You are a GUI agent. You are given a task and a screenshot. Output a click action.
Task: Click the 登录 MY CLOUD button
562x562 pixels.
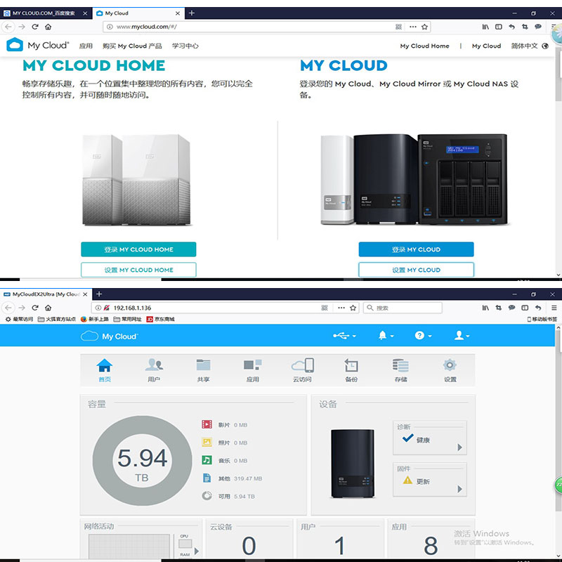416,249
